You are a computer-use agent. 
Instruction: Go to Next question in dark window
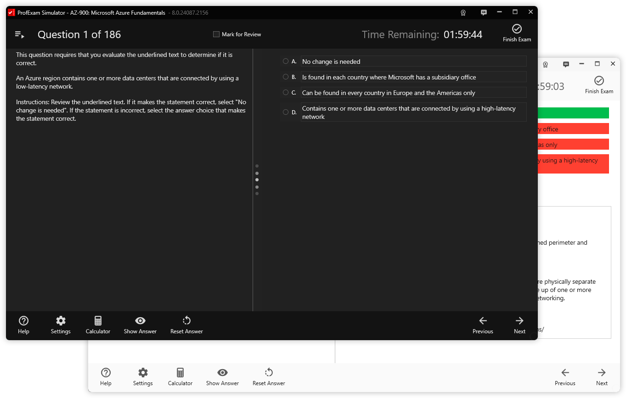[x=519, y=325]
